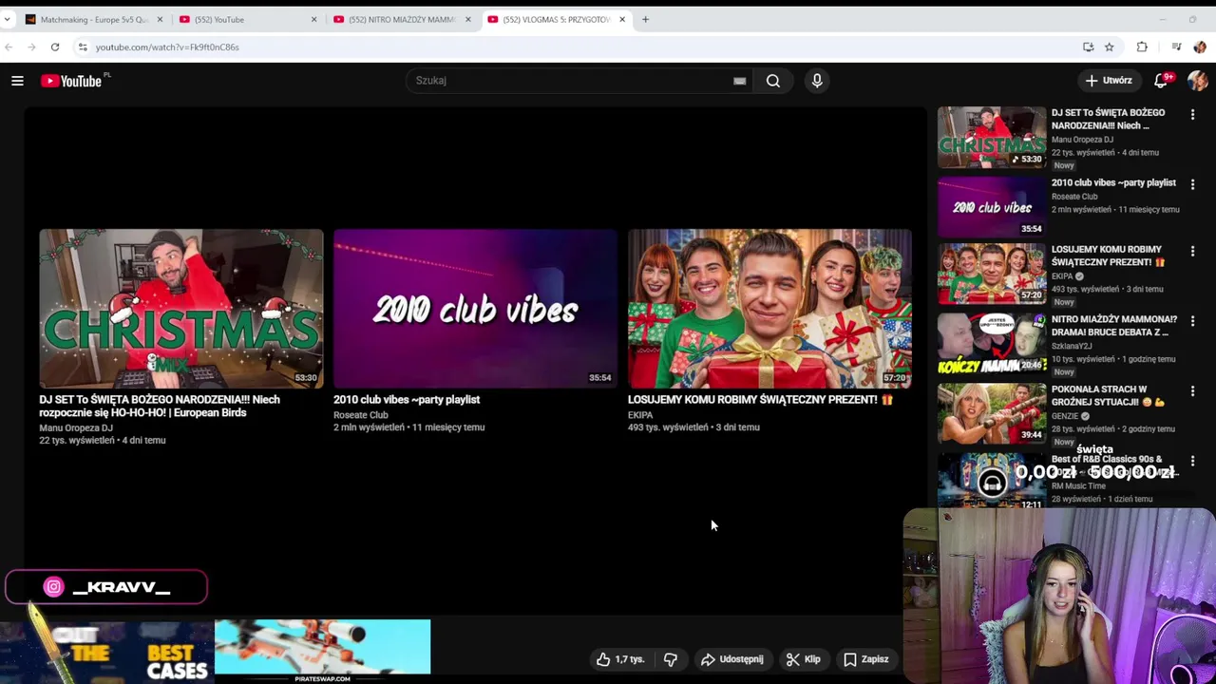The image size is (1216, 684).
Task: Open the browser tab search dropdown arrow
Action: pos(8,19)
